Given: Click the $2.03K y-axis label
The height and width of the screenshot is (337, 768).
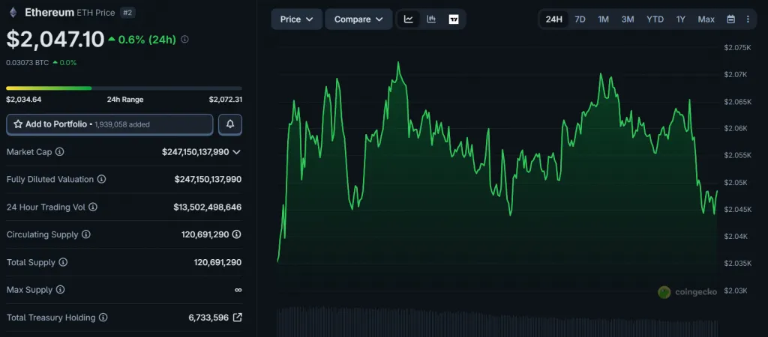Looking at the screenshot, I should click(735, 291).
